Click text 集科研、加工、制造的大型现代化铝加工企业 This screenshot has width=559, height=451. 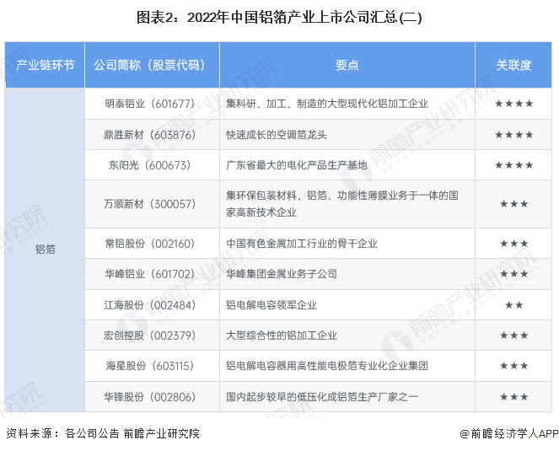tap(327, 104)
